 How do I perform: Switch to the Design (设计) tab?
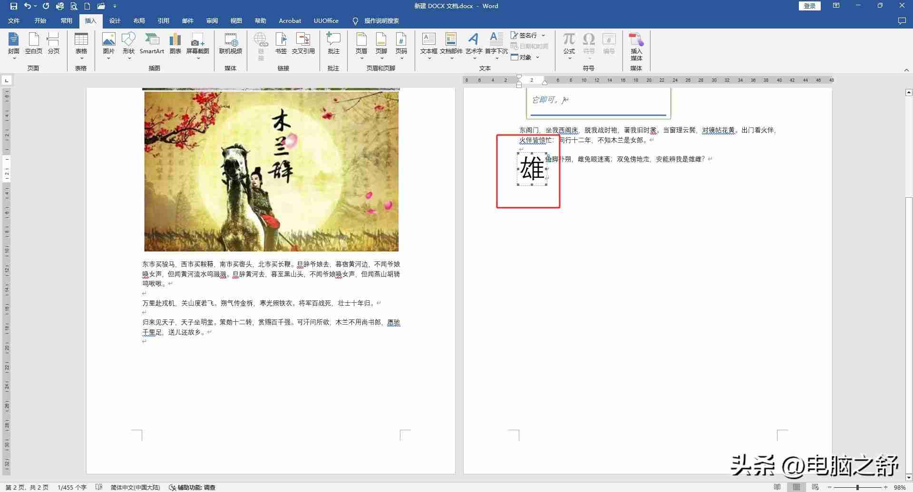pos(115,20)
